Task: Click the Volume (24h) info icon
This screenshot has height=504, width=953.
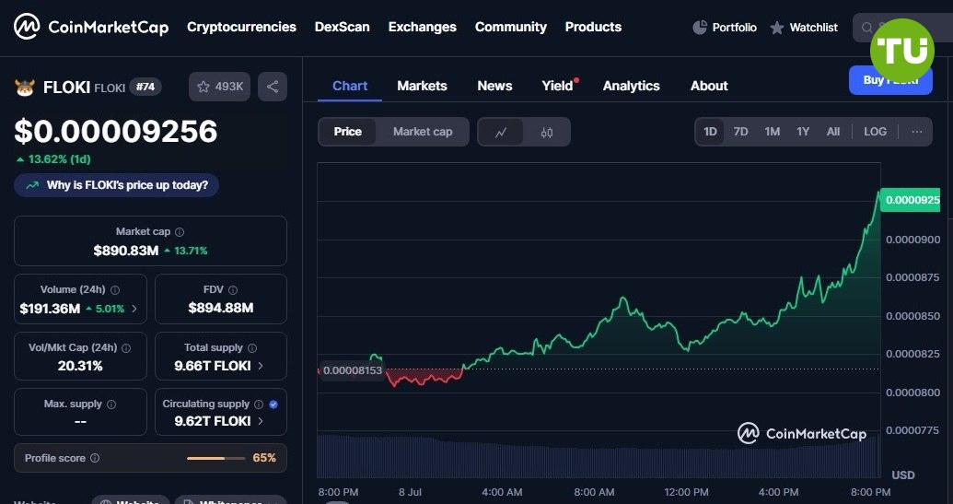Action: [x=115, y=290]
